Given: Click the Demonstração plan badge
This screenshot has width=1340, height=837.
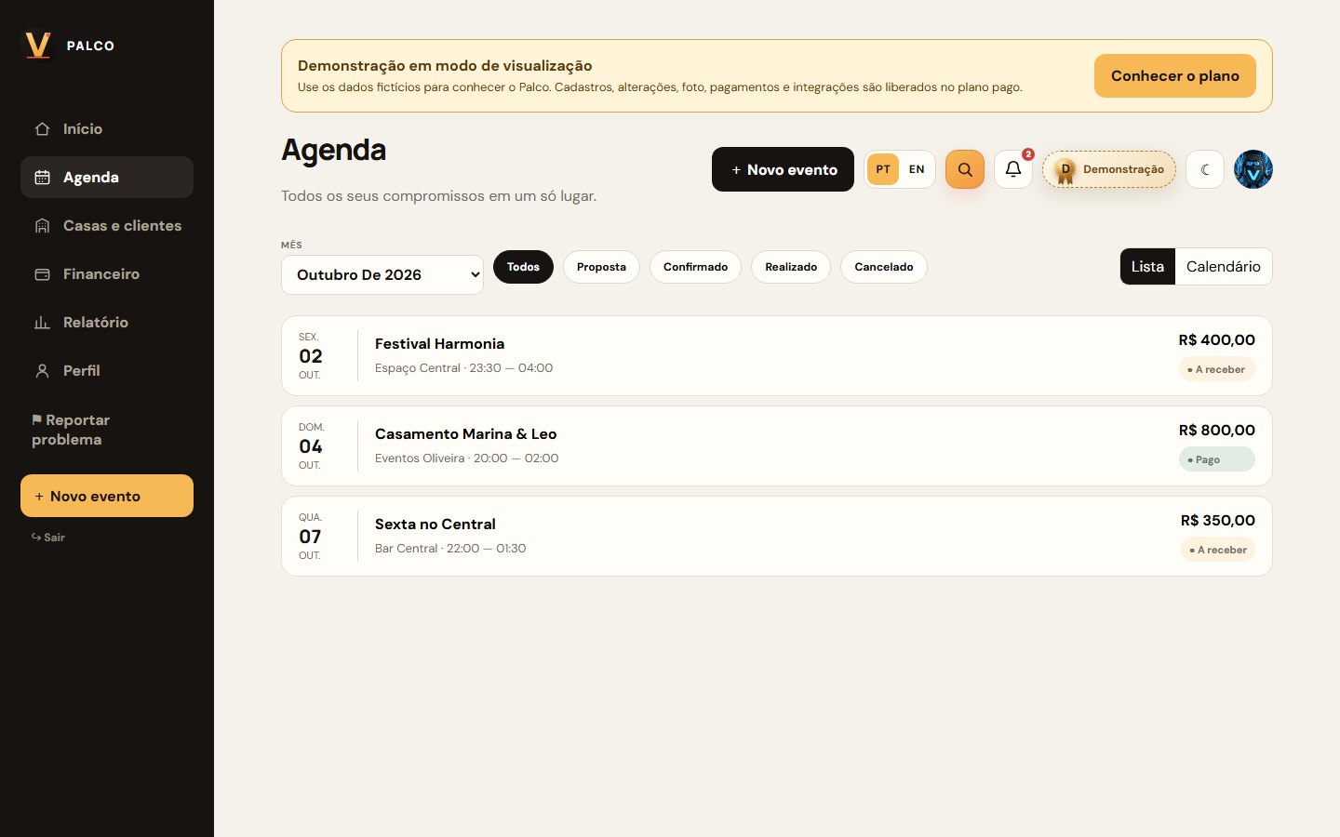Looking at the screenshot, I should [x=1109, y=169].
